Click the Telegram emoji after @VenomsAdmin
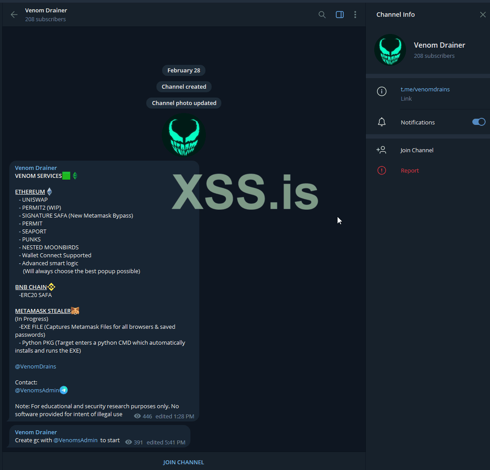Screen dimensions: 490x470 point(64,390)
